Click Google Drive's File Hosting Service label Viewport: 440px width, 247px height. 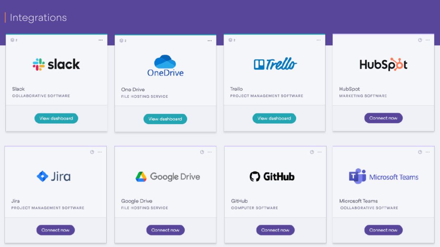[x=145, y=208]
